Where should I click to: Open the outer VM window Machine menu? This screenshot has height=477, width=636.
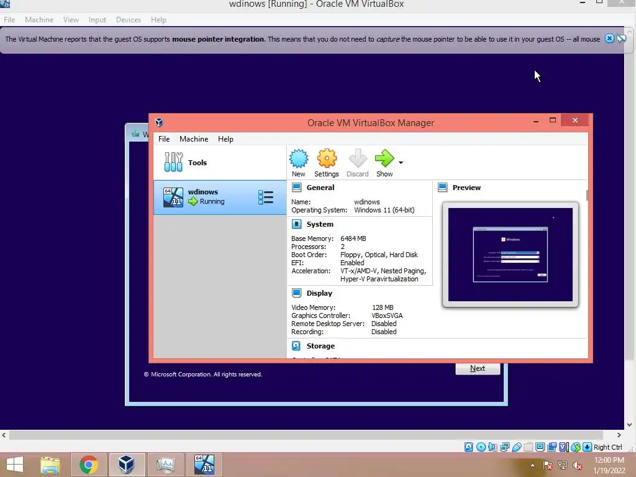[x=39, y=19]
